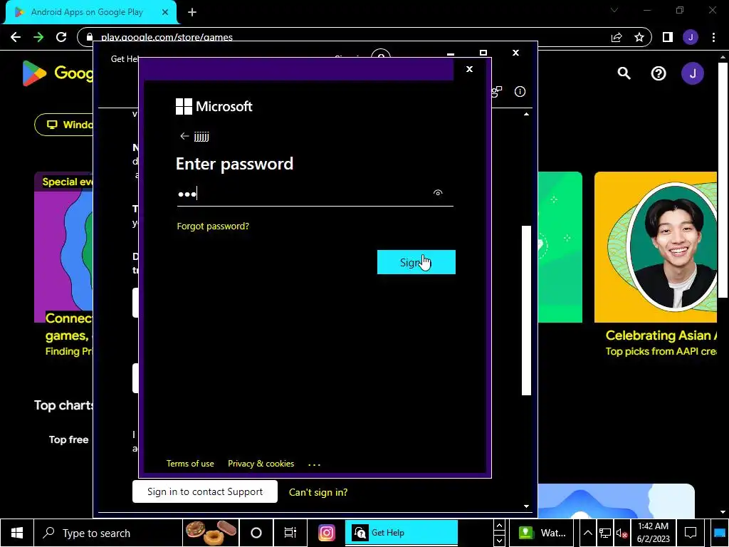Maximize the Get Help window
The height and width of the screenshot is (547, 729).
(483, 53)
